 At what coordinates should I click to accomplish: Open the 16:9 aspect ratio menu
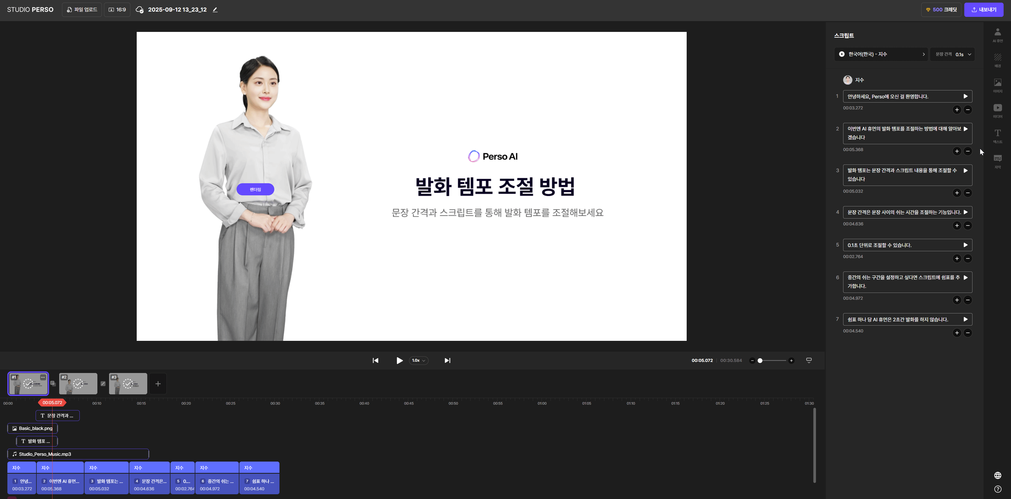coord(117,10)
